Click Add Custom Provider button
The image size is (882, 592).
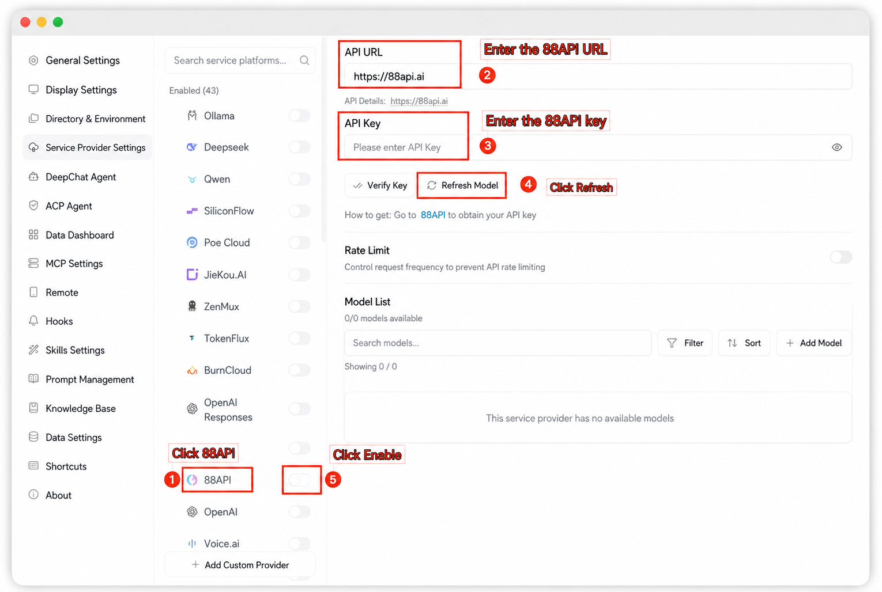click(240, 565)
